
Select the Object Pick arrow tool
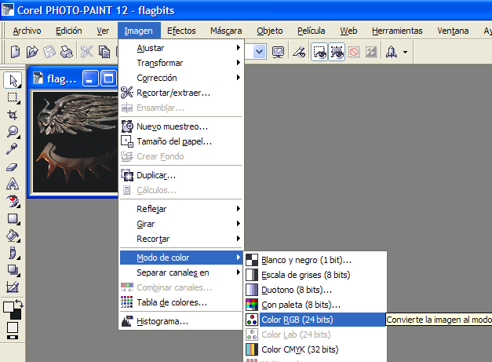13,80
